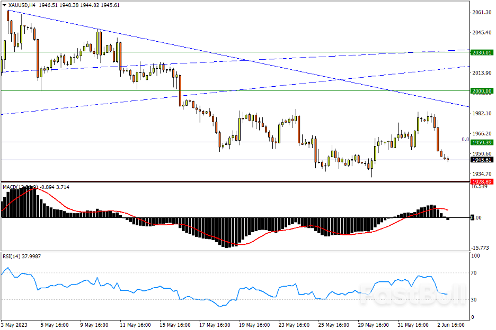Click the 1959.39 blue level price tag
This screenshot has width=496, height=330.
[x=482, y=142]
